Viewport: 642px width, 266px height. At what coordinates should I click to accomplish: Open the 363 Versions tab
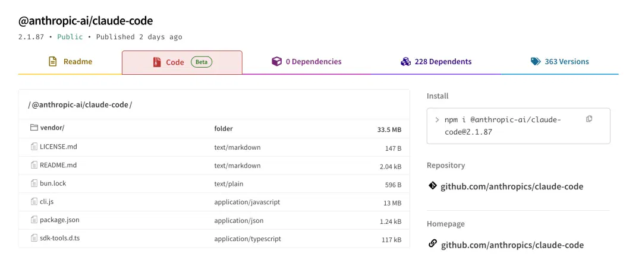tap(560, 62)
